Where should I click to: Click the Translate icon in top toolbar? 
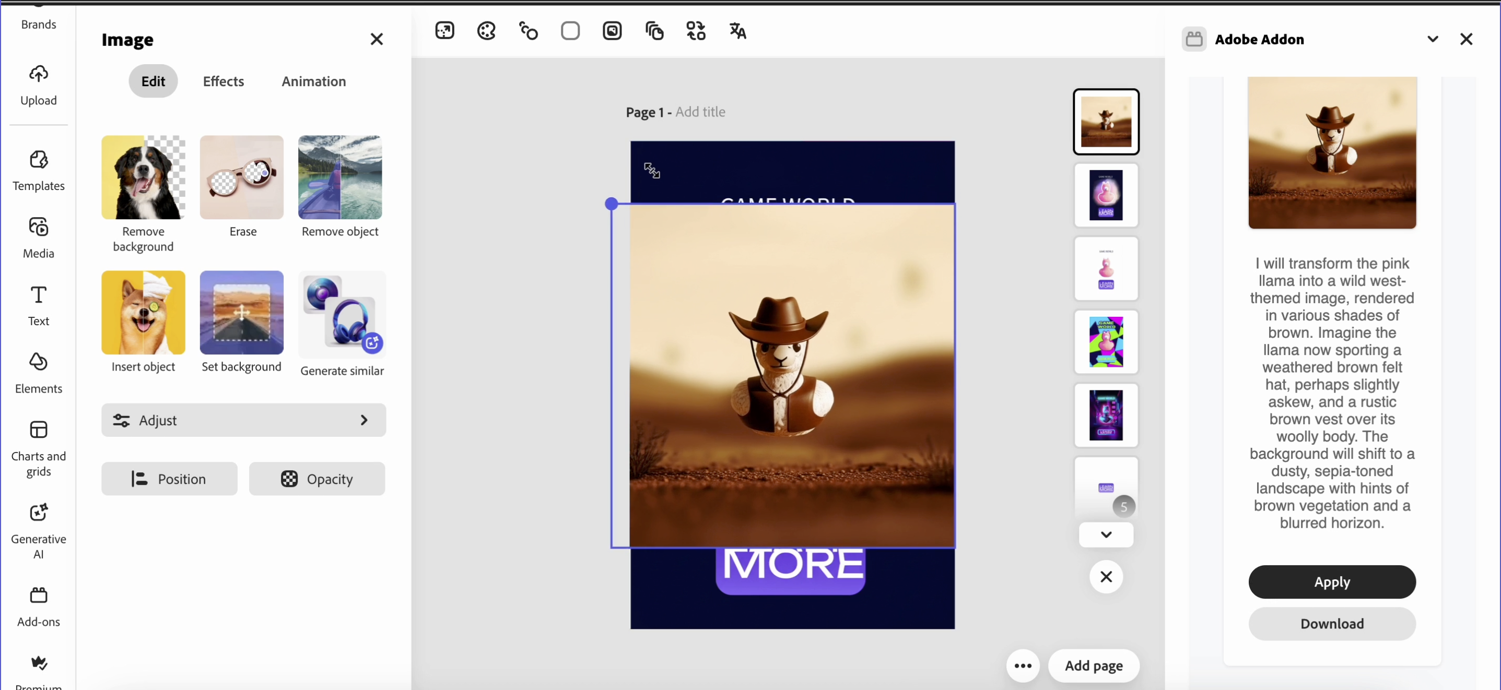click(737, 31)
